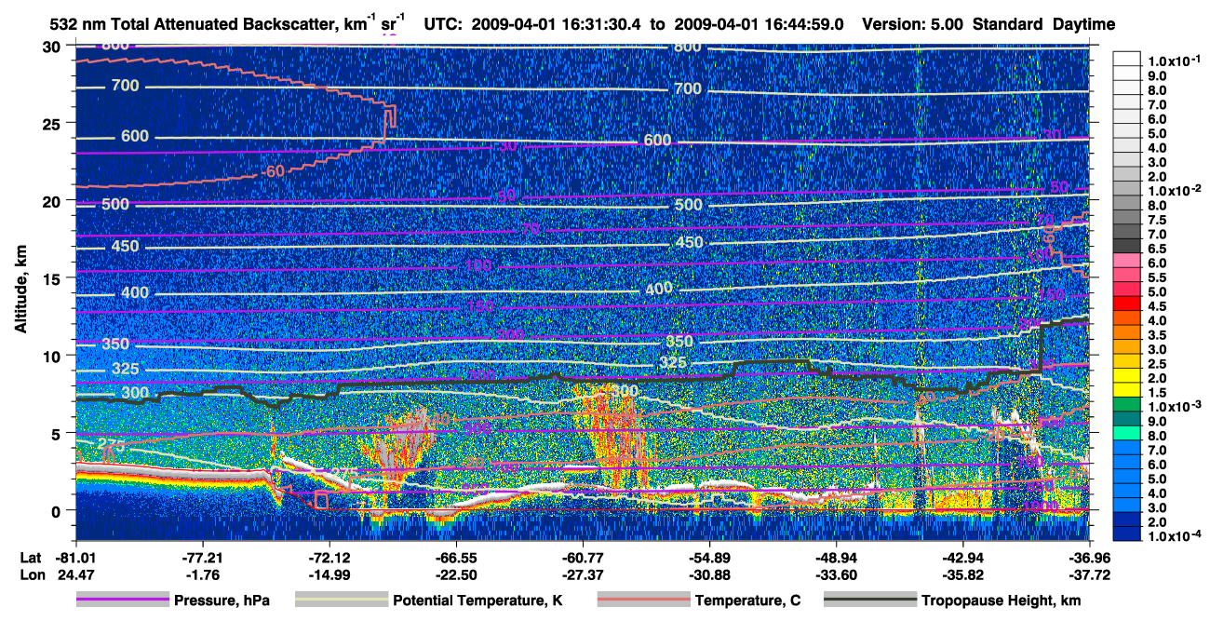
Task: Click the 'Daytime' label in the title
Action: coord(1083,25)
